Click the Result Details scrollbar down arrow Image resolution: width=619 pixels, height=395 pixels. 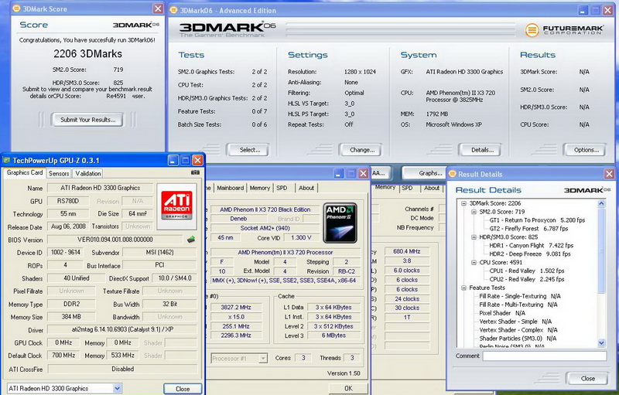point(601,342)
